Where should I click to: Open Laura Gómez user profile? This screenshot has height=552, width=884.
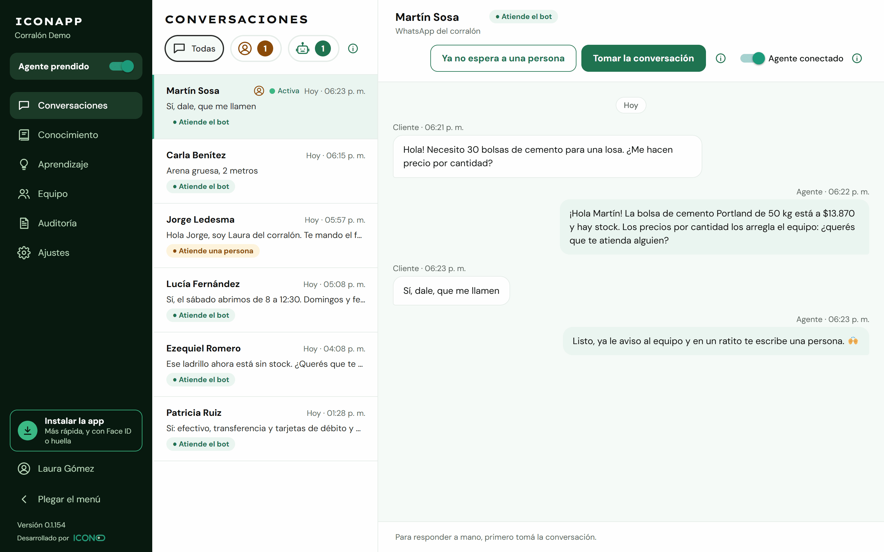pyautogui.click(x=76, y=468)
